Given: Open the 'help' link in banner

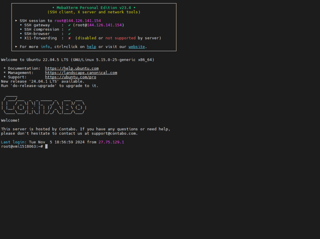Looking at the screenshot, I should 91,47.
